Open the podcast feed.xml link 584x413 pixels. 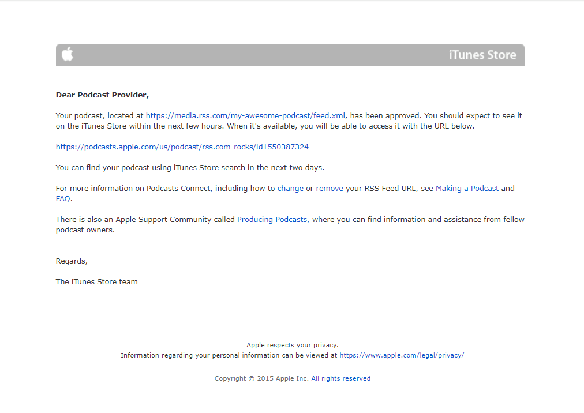click(x=246, y=115)
